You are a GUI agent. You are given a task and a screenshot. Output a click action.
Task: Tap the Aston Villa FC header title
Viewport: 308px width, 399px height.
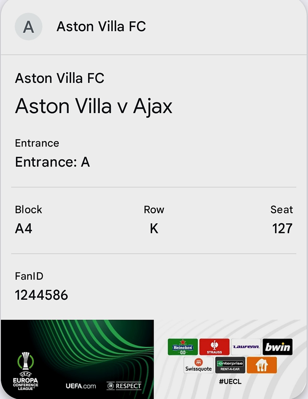point(101,26)
